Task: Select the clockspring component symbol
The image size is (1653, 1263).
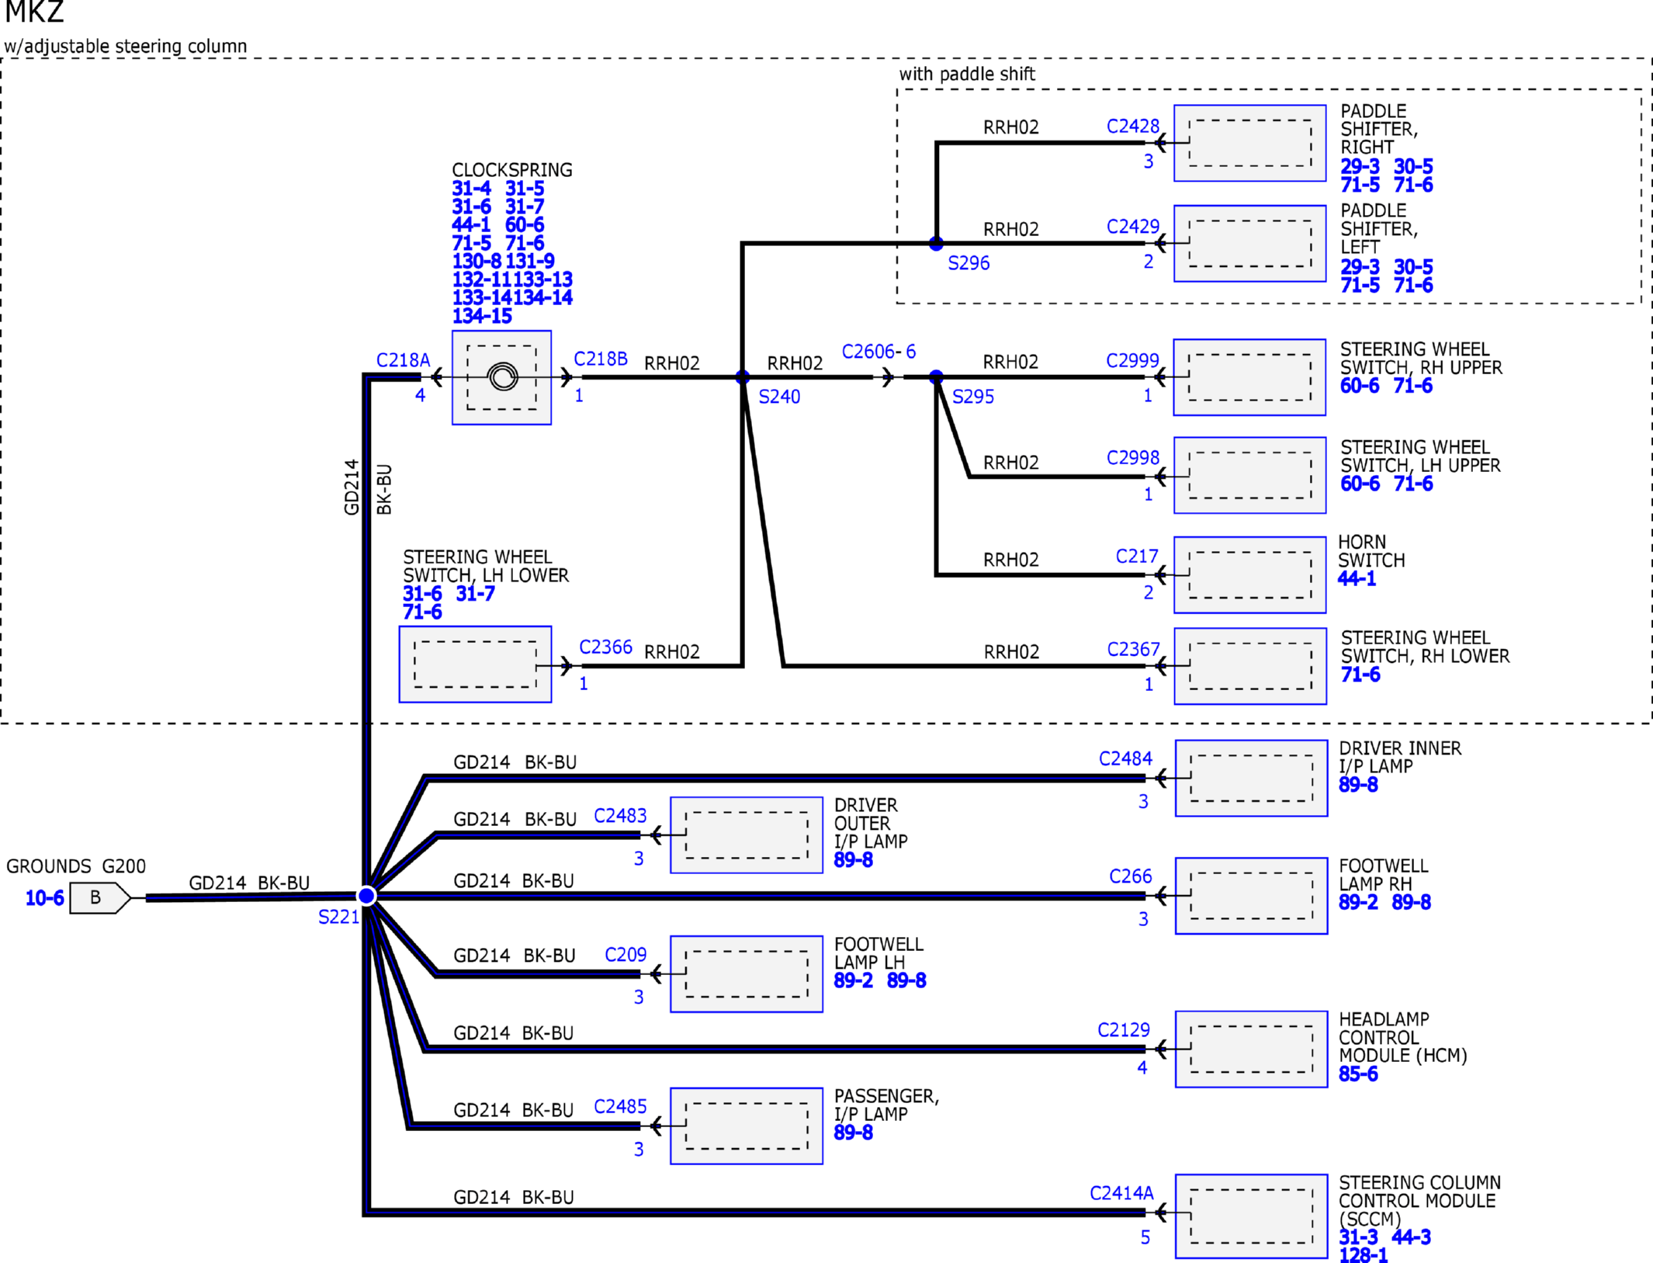Action: click(501, 377)
